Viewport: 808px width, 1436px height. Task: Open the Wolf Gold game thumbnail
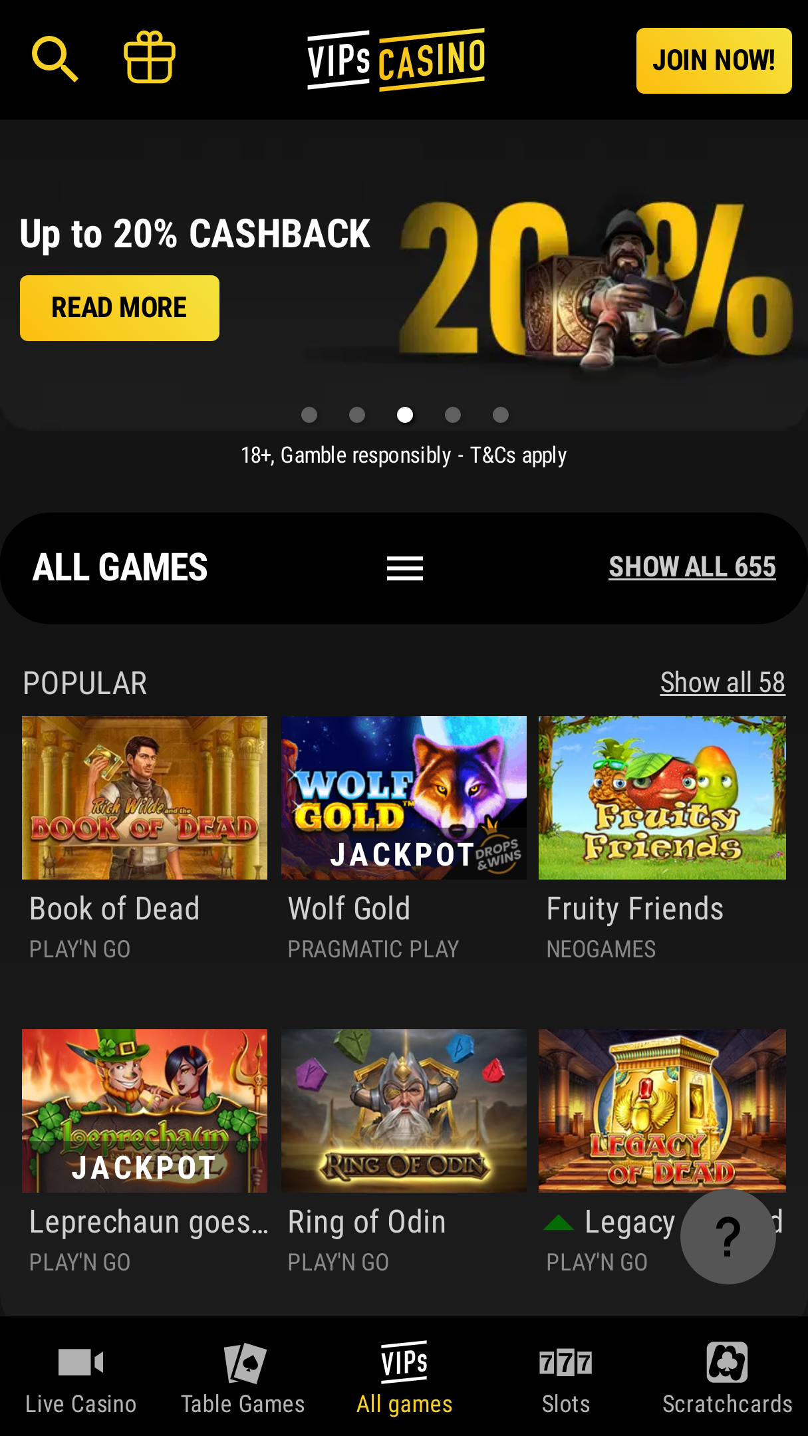click(x=404, y=798)
